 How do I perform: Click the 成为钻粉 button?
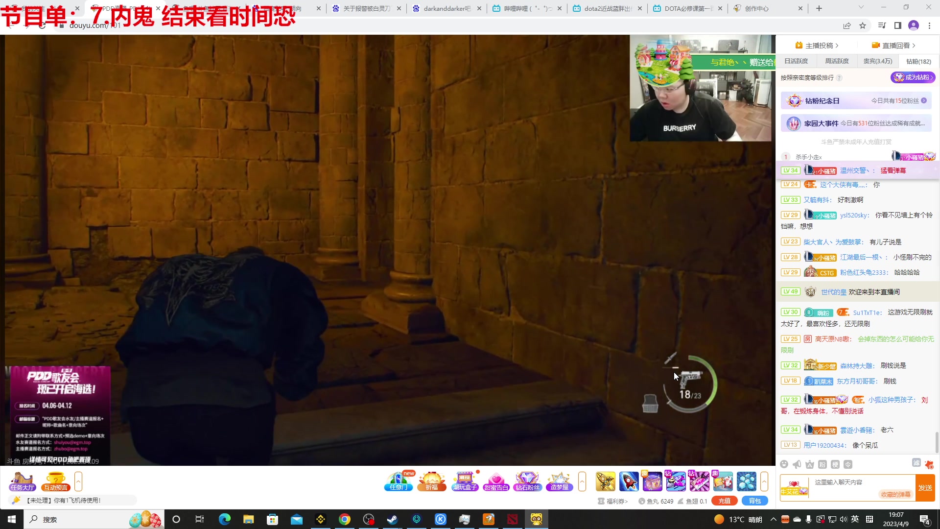coord(913,77)
